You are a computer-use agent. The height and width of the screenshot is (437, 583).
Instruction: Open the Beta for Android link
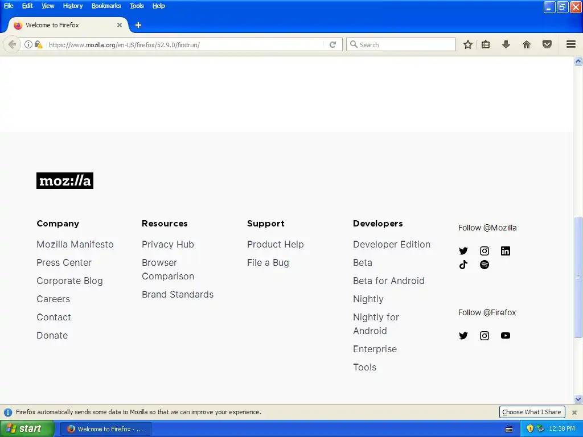point(388,281)
